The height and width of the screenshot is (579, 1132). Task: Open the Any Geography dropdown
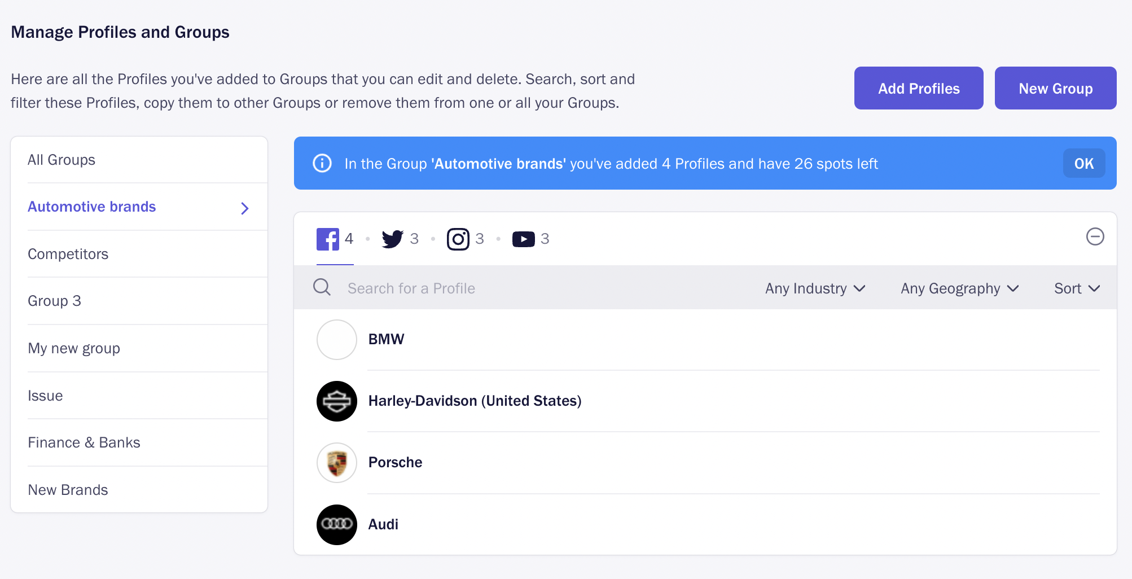coord(959,288)
